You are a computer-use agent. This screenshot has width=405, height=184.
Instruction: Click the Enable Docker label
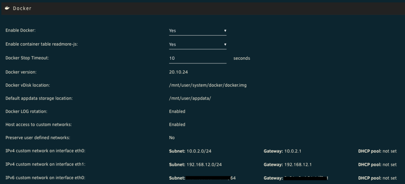click(x=20, y=30)
